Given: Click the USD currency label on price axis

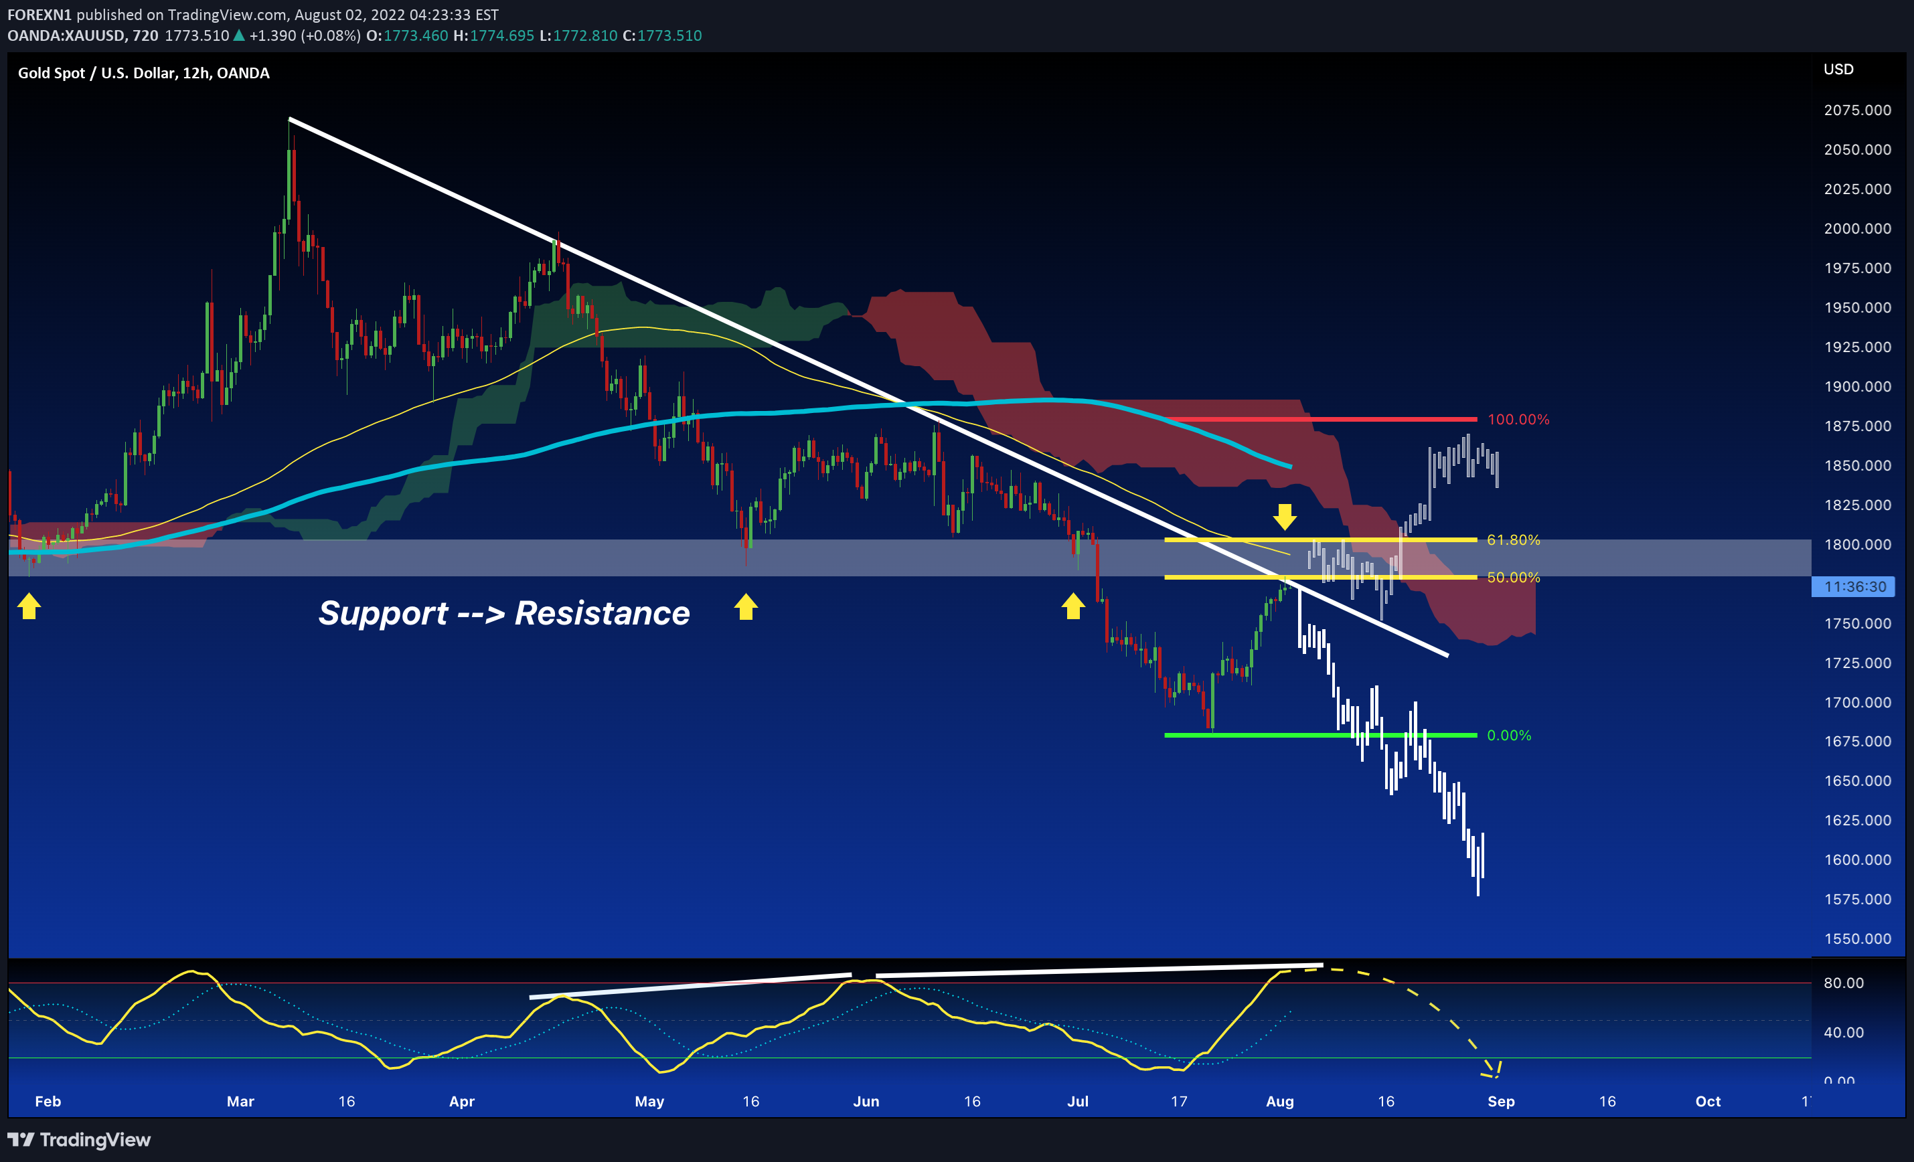Looking at the screenshot, I should tap(1838, 69).
